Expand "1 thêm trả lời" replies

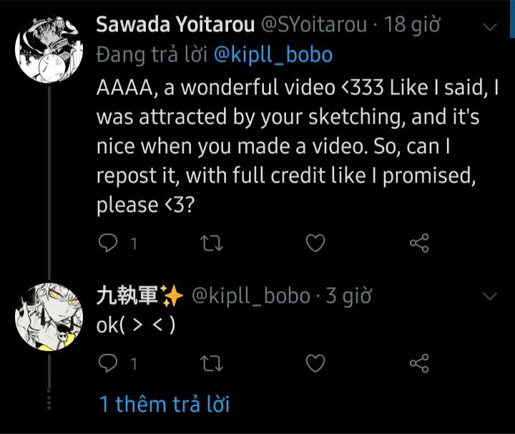(x=165, y=404)
